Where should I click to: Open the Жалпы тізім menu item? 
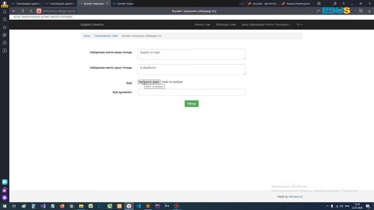coord(202,24)
